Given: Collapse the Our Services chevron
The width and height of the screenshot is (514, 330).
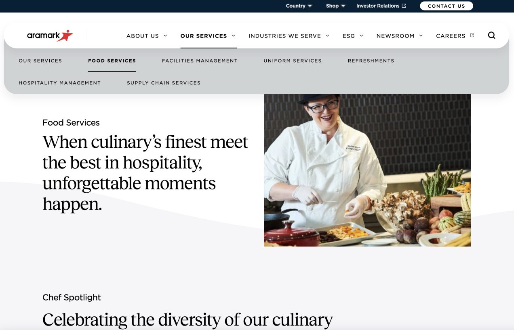Looking at the screenshot, I should 234,36.
